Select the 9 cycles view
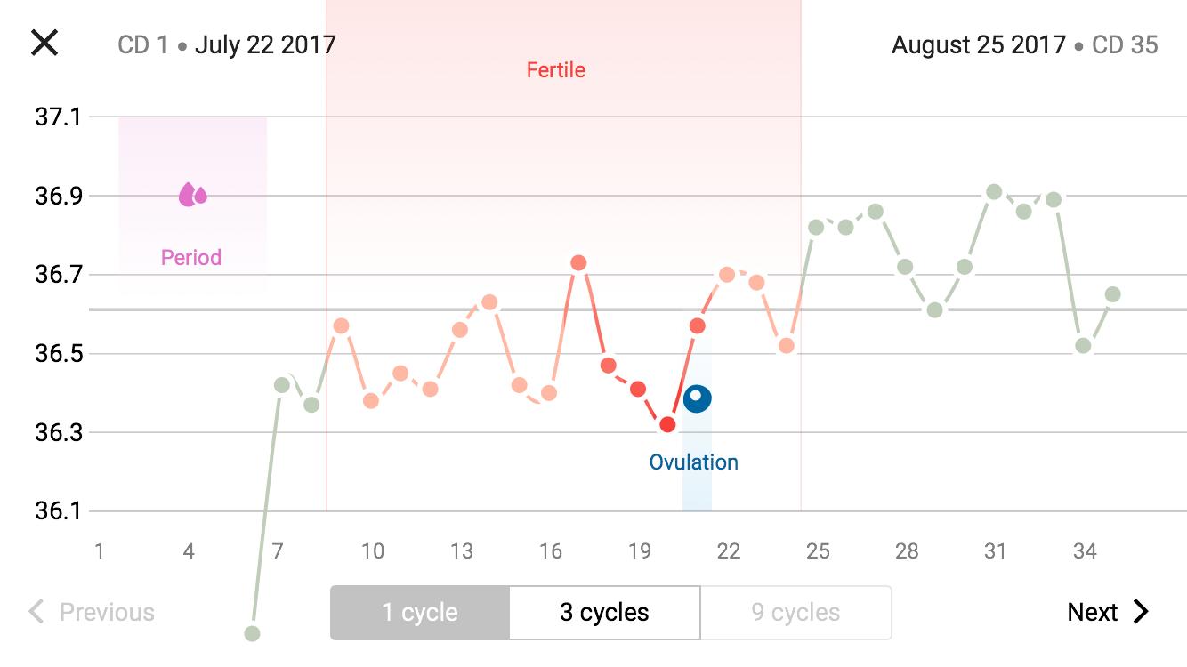The width and height of the screenshot is (1187, 667). (x=795, y=613)
